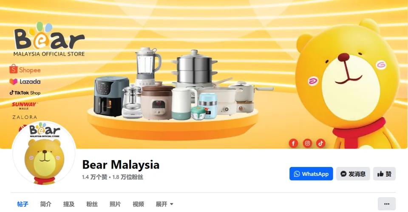The image size is (408, 212).
Task: Click the 发消息 Messenger button
Action: pos(353,174)
